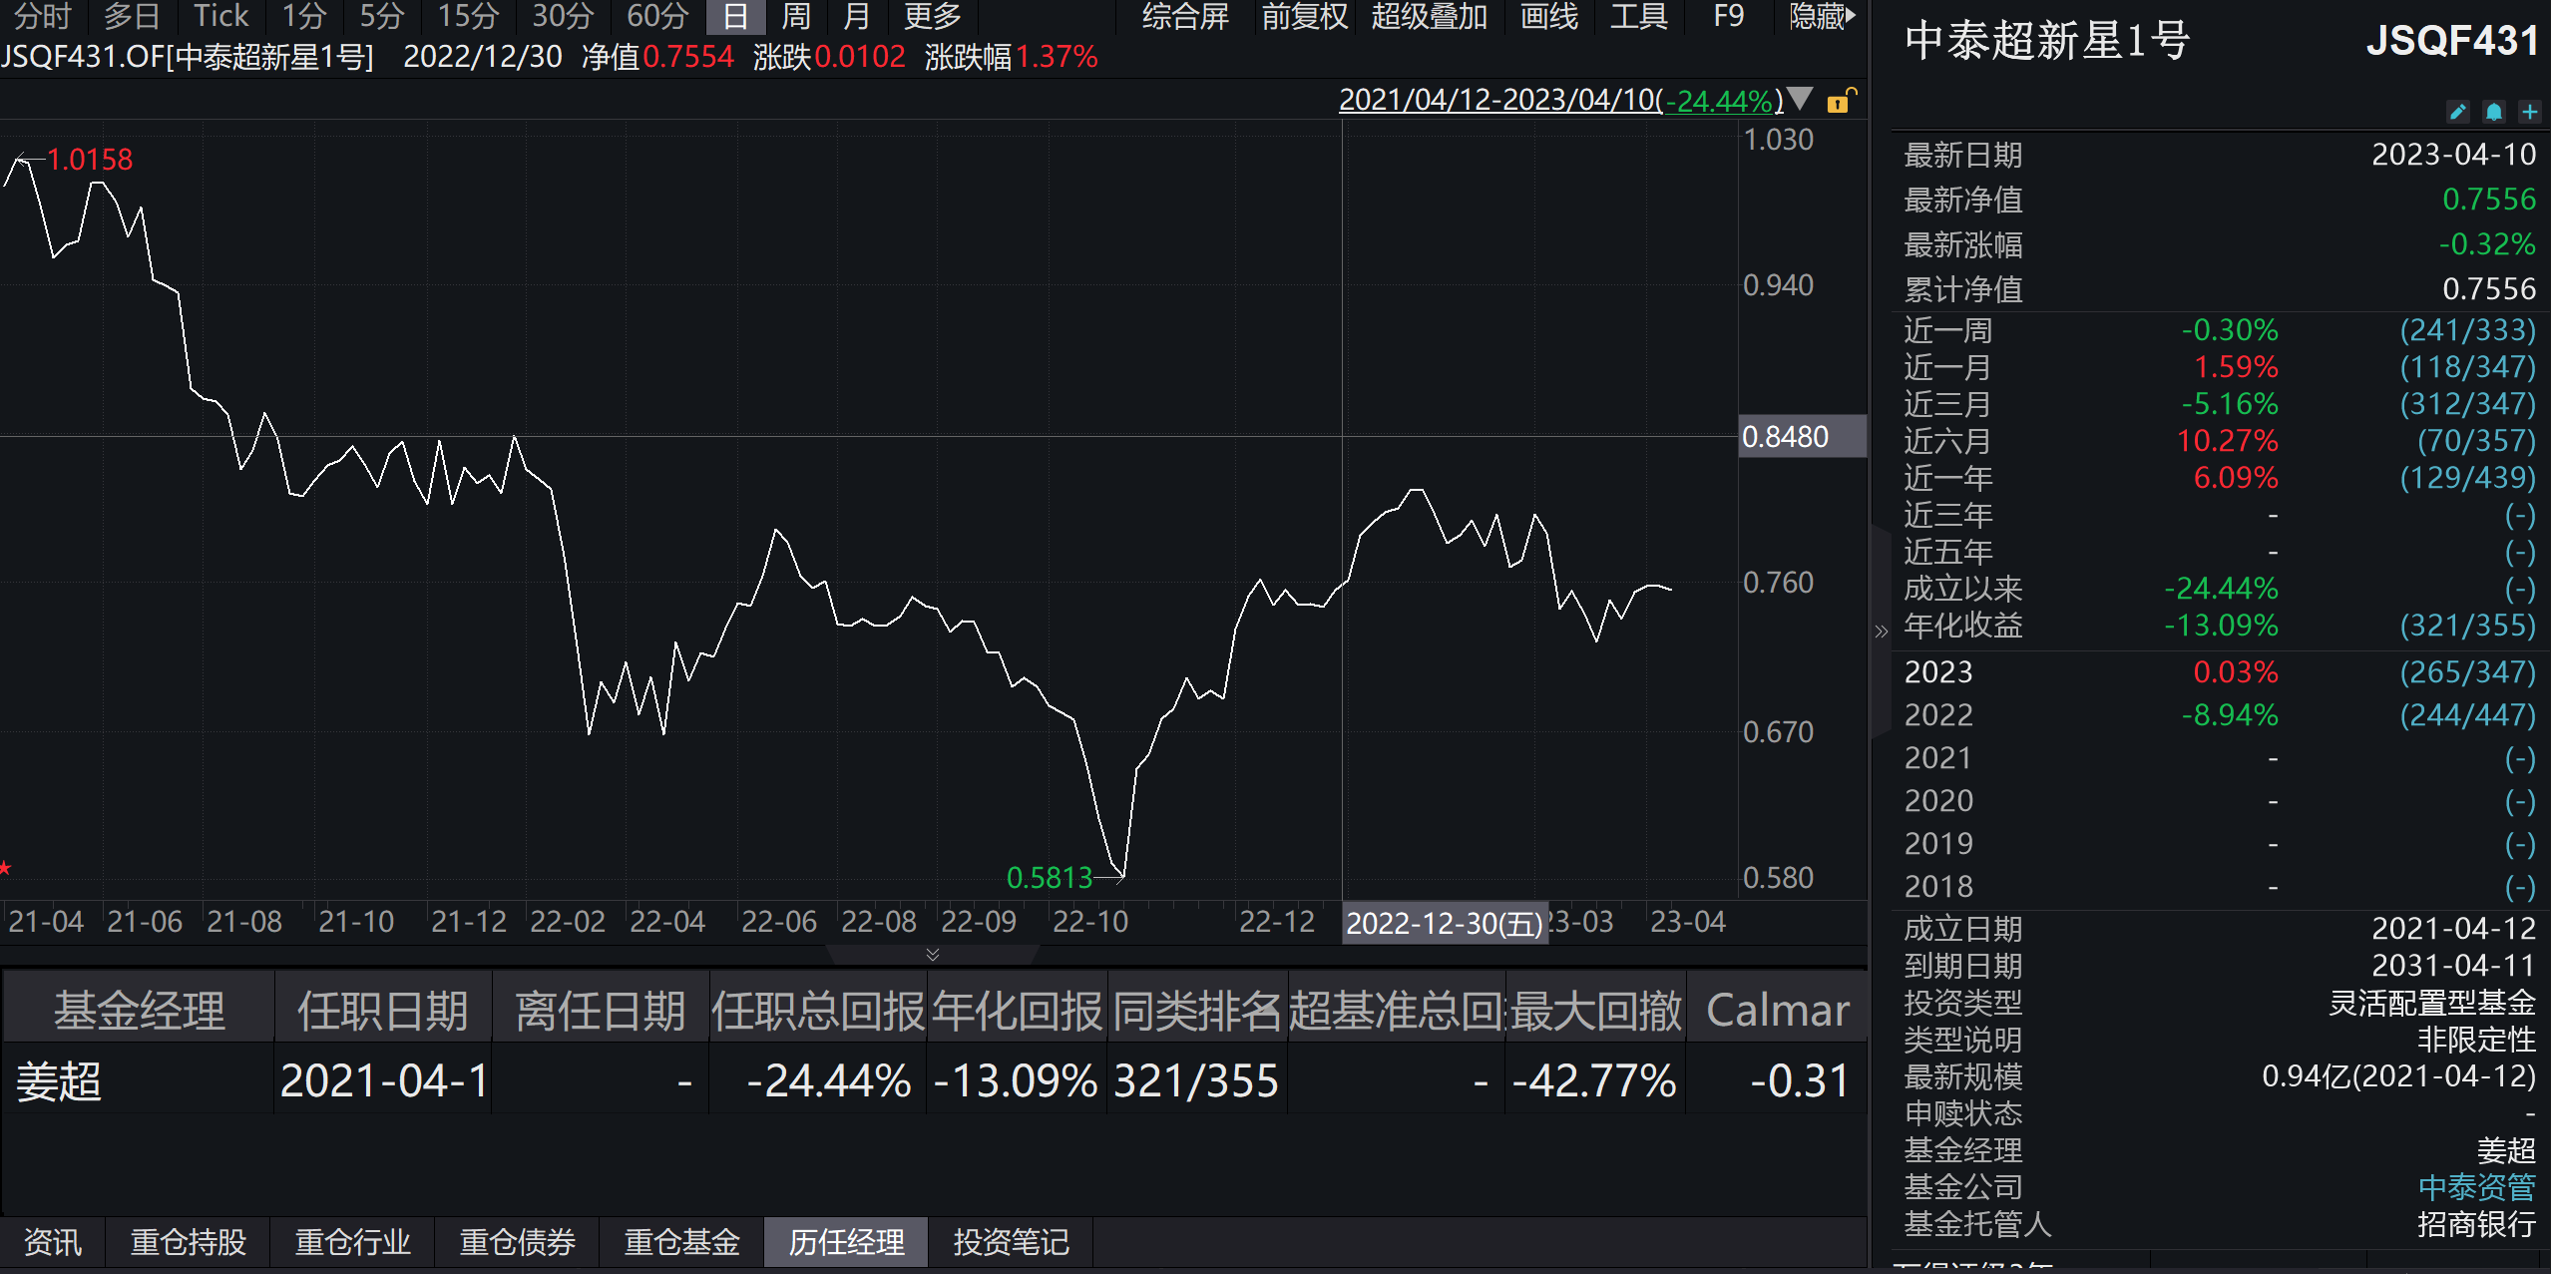
Task: Click the plus add-to-watchlist icon
Action: tap(2529, 112)
